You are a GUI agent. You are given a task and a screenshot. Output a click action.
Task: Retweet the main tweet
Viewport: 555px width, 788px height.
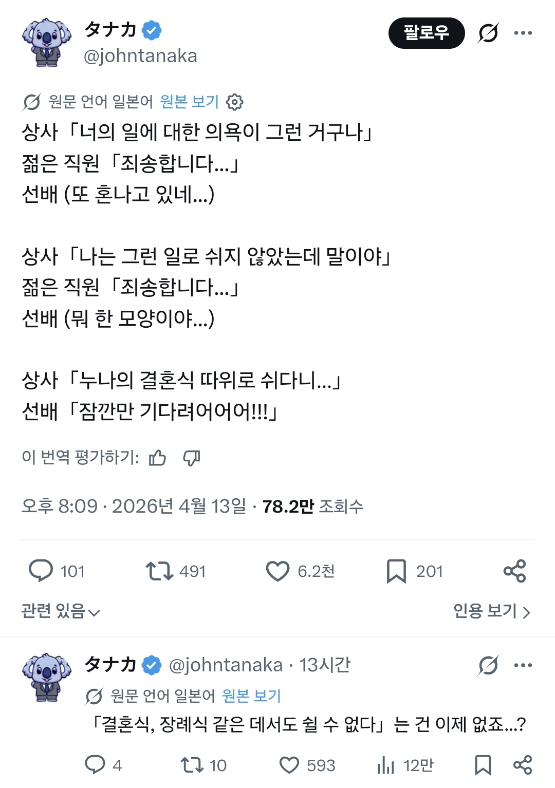click(x=159, y=571)
